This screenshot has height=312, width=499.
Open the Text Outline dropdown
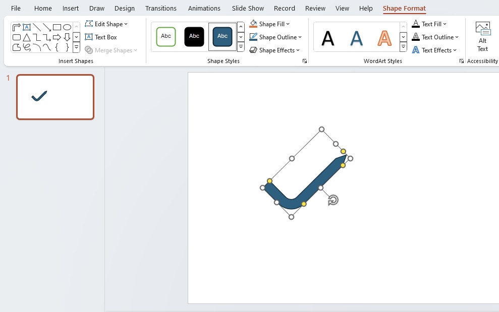[435, 37]
